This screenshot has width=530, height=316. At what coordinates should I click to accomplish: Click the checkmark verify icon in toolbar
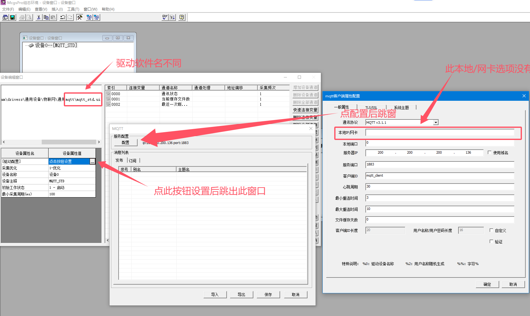[165, 17]
